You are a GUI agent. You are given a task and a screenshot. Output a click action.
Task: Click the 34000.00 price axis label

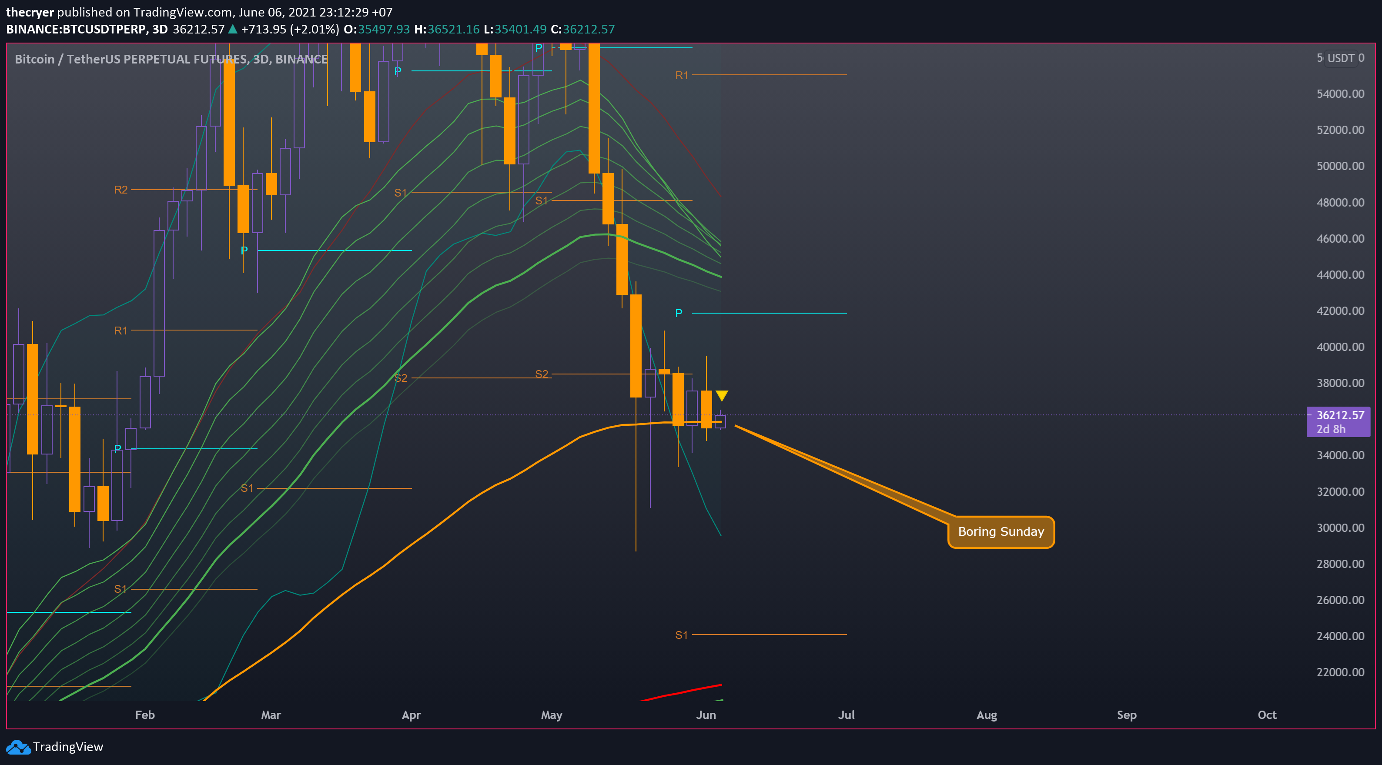1340,455
